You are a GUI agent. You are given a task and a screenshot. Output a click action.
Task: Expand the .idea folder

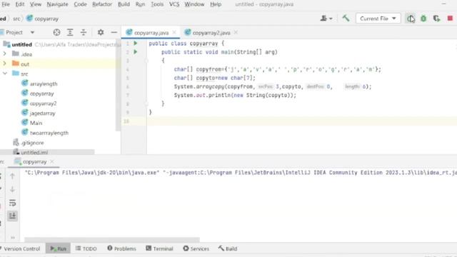click(5, 54)
